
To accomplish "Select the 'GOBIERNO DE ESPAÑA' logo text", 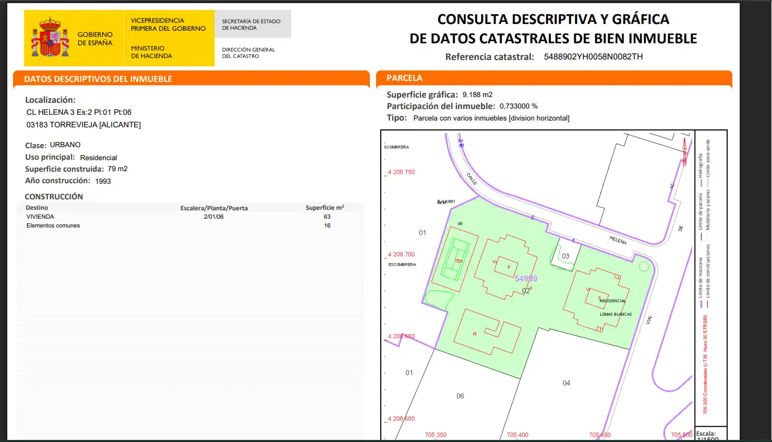I will tap(95, 39).
